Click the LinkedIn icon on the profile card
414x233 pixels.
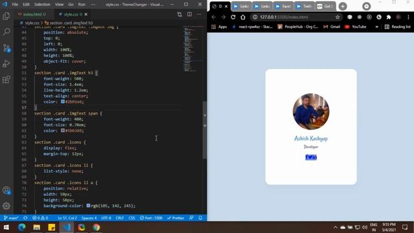point(315,157)
